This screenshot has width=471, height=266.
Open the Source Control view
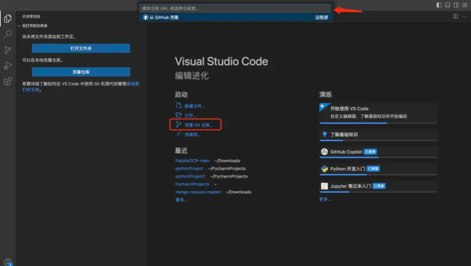[8, 50]
